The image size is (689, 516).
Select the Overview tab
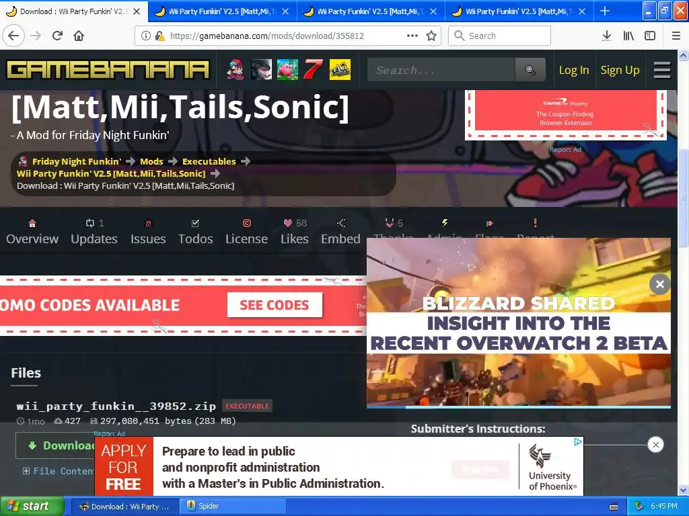point(32,232)
